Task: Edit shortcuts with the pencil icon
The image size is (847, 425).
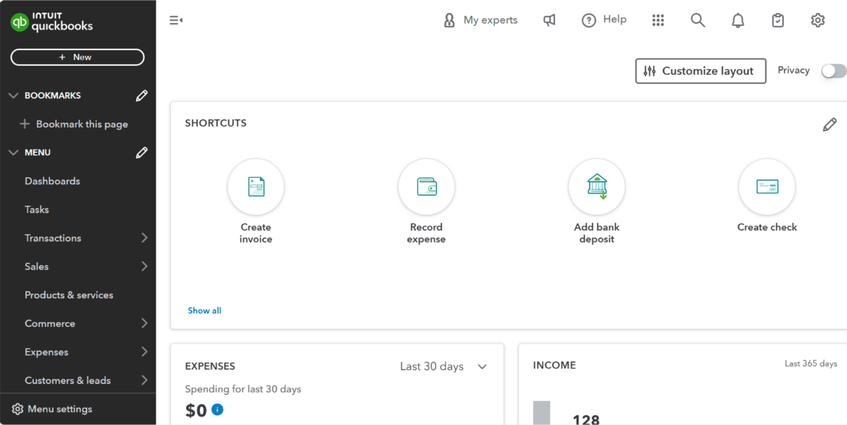Action: tap(829, 124)
